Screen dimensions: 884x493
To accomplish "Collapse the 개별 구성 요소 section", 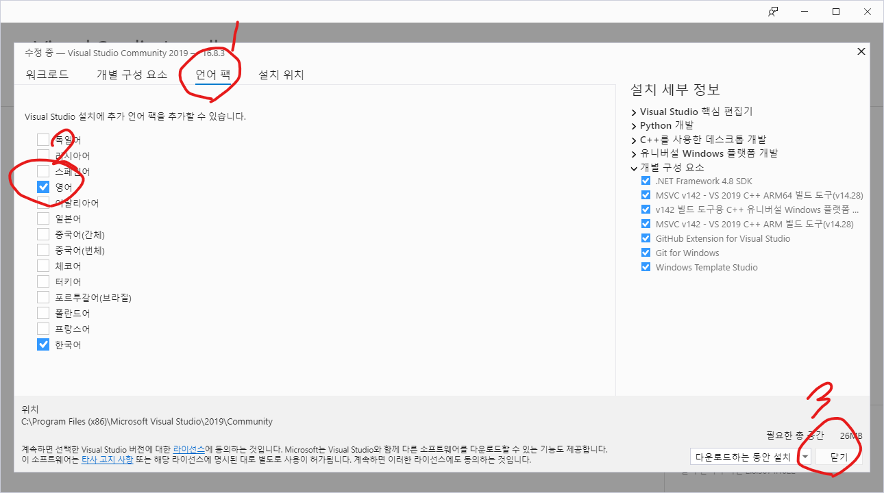I will coord(634,168).
